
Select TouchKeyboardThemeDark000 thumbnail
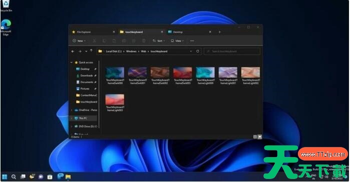pyautogui.click(x=115, y=72)
